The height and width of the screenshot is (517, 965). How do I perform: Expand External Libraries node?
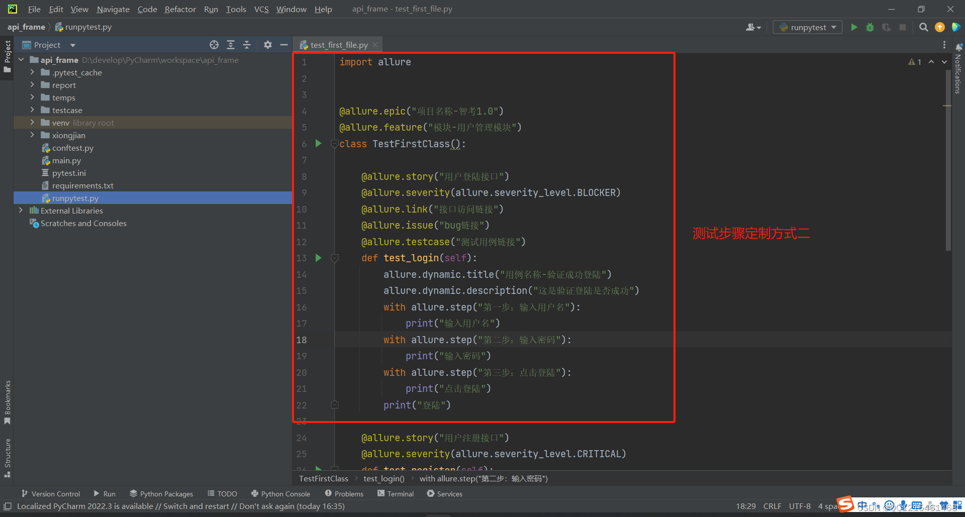(21, 211)
